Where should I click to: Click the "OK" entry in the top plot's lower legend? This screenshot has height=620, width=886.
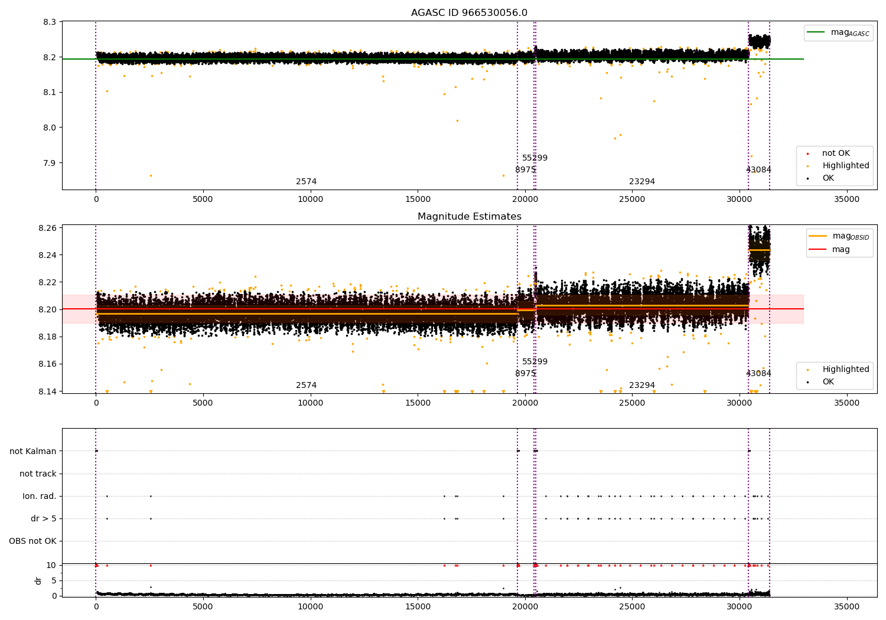pos(828,178)
